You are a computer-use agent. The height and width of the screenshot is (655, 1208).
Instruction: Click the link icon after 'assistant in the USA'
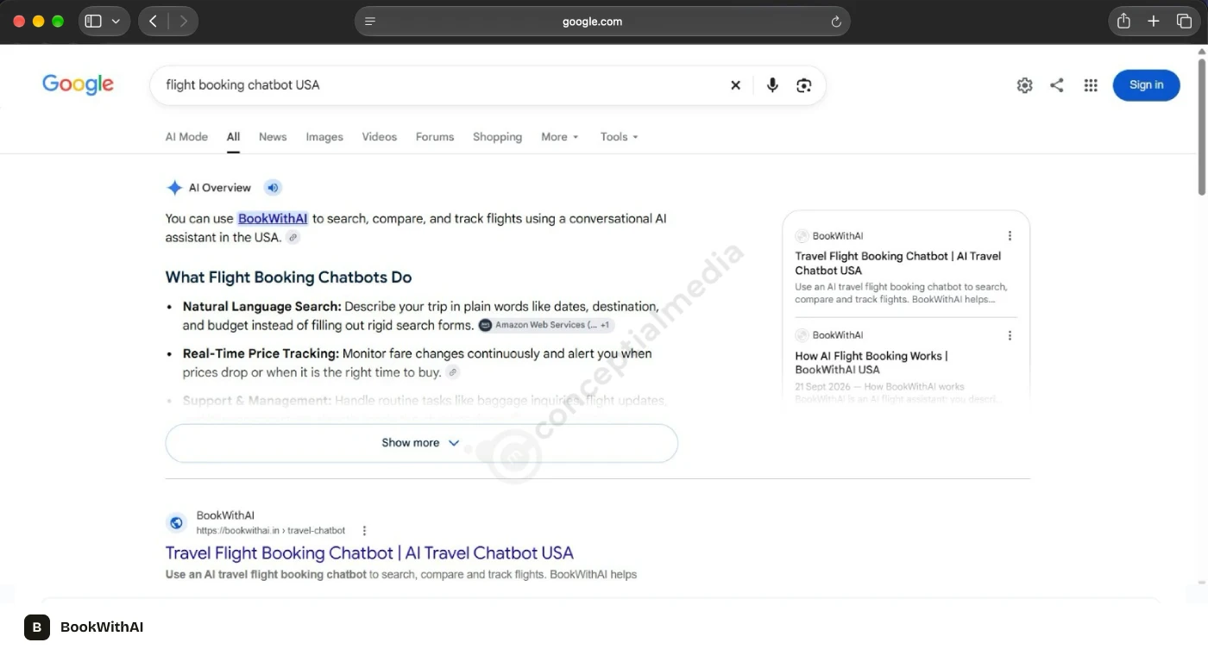[293, 237]
